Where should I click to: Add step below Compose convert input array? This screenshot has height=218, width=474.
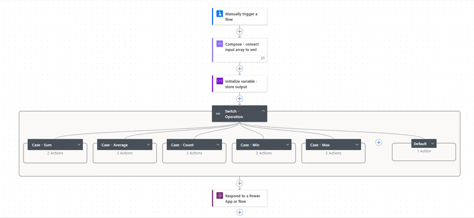(240, 69)
